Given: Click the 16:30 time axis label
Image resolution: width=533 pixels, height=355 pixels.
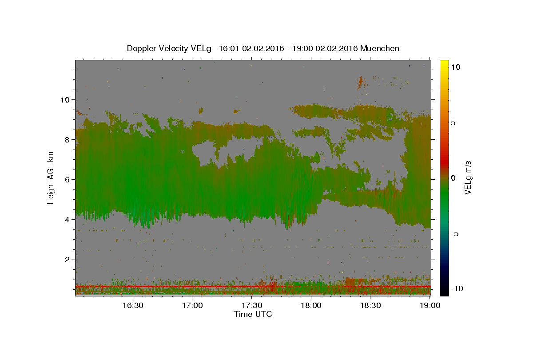Looking at the screenshot, I should tap(132, 305).
